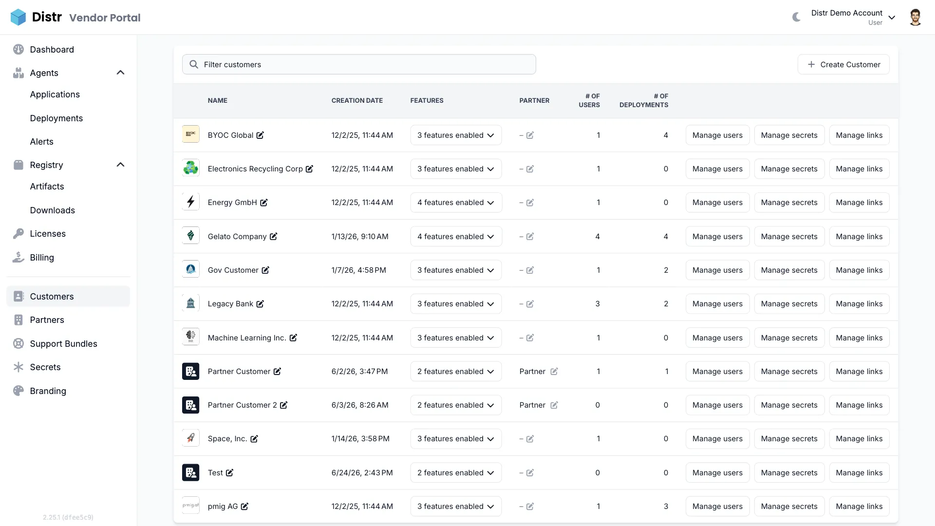Open Energy GmbH features dropdown
Image resolution: width=935 pixels, height=526 pixels.
pos(456,203)
